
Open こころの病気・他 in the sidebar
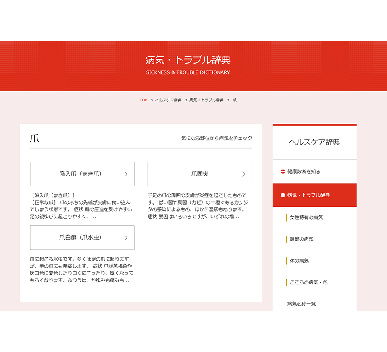coord(308,282)
